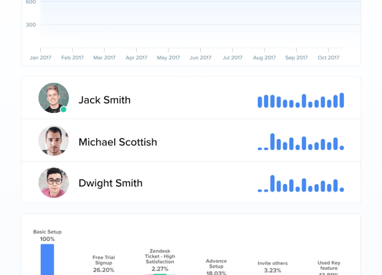Click Jack Smith's profile avatar
This screenshot has height=275, width=382.
54,98
